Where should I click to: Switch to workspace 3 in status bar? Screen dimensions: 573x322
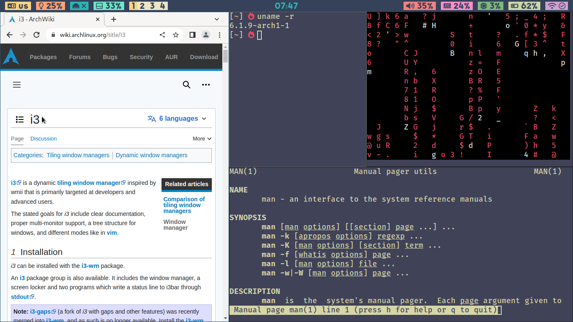[152, 6]
